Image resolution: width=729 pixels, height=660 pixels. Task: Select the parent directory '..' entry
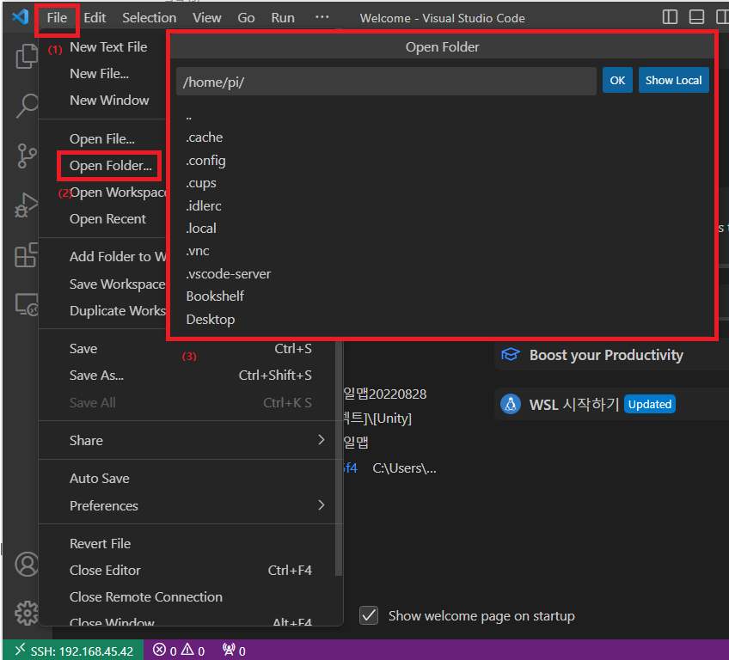442,117
